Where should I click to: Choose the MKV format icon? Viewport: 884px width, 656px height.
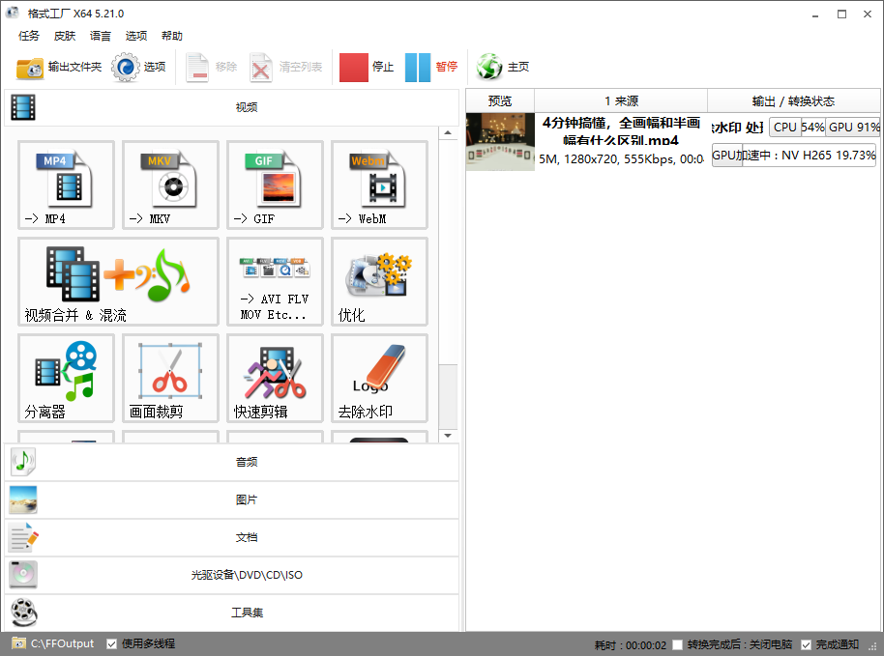(x=170, y=185)
